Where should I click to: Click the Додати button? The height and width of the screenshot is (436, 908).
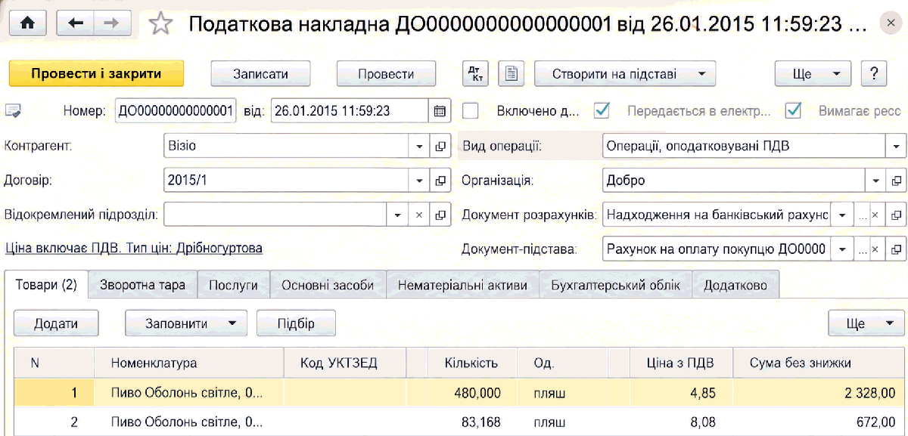point(56,323)
